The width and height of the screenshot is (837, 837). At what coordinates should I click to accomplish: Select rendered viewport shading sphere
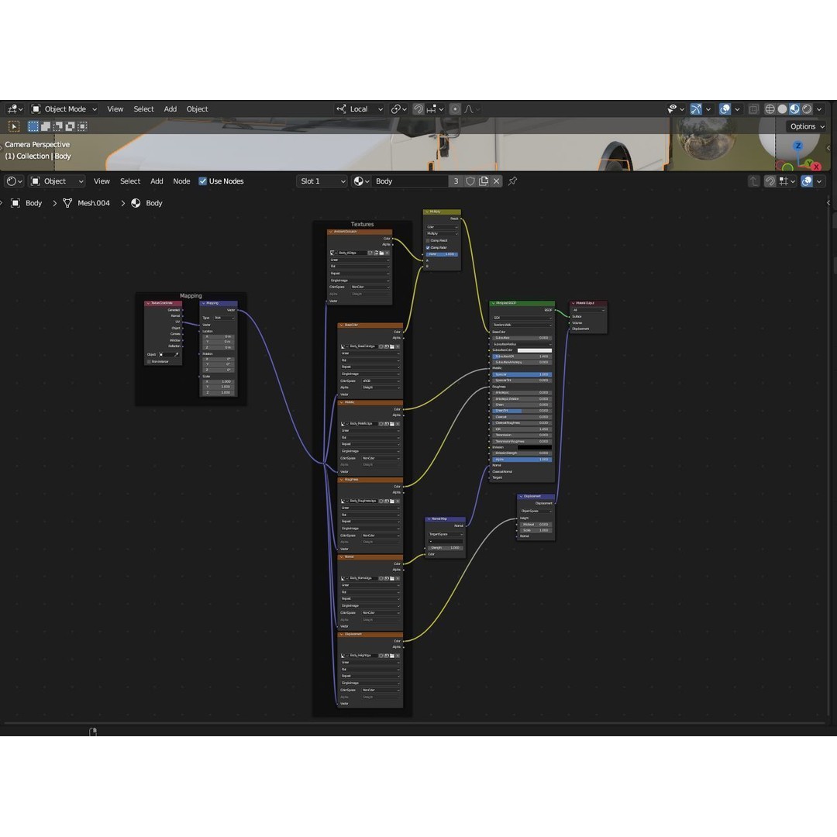point(807,109)
